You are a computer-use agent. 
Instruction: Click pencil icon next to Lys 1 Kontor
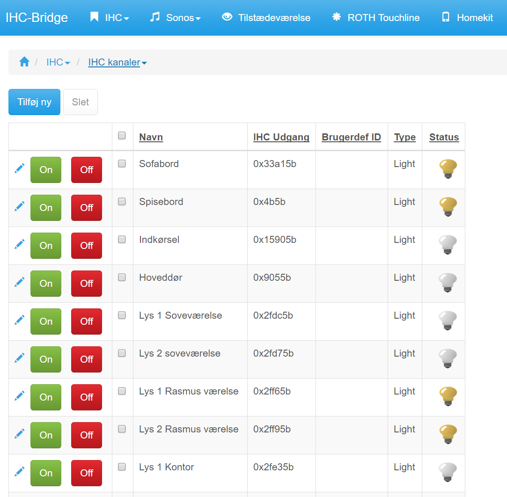tap(19, 472)
